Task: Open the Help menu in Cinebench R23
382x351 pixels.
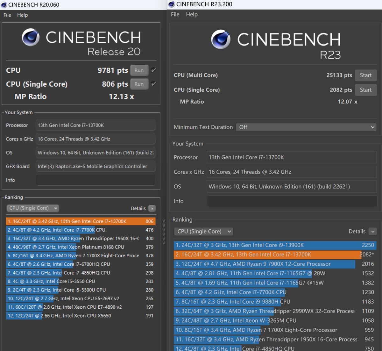Action: [x=192, y=14]
